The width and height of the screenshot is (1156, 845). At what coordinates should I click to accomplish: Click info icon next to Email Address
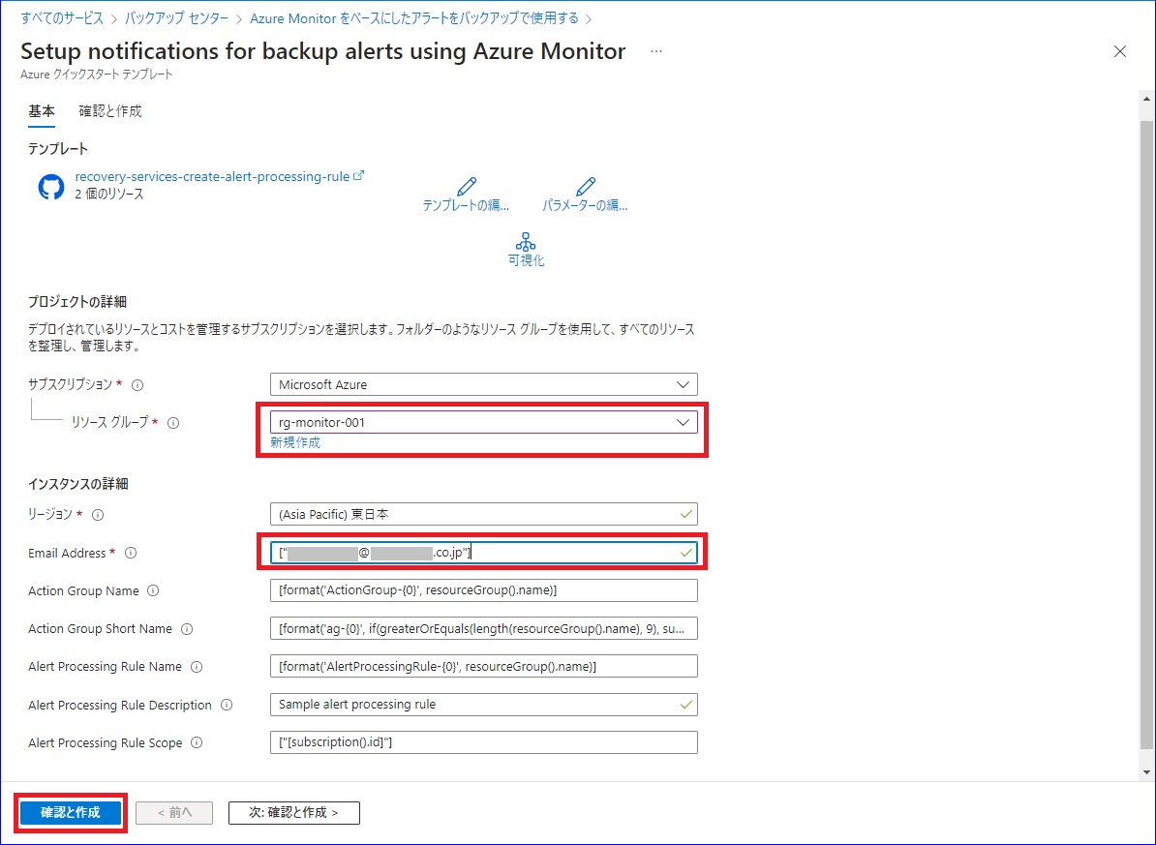[131, 553]
